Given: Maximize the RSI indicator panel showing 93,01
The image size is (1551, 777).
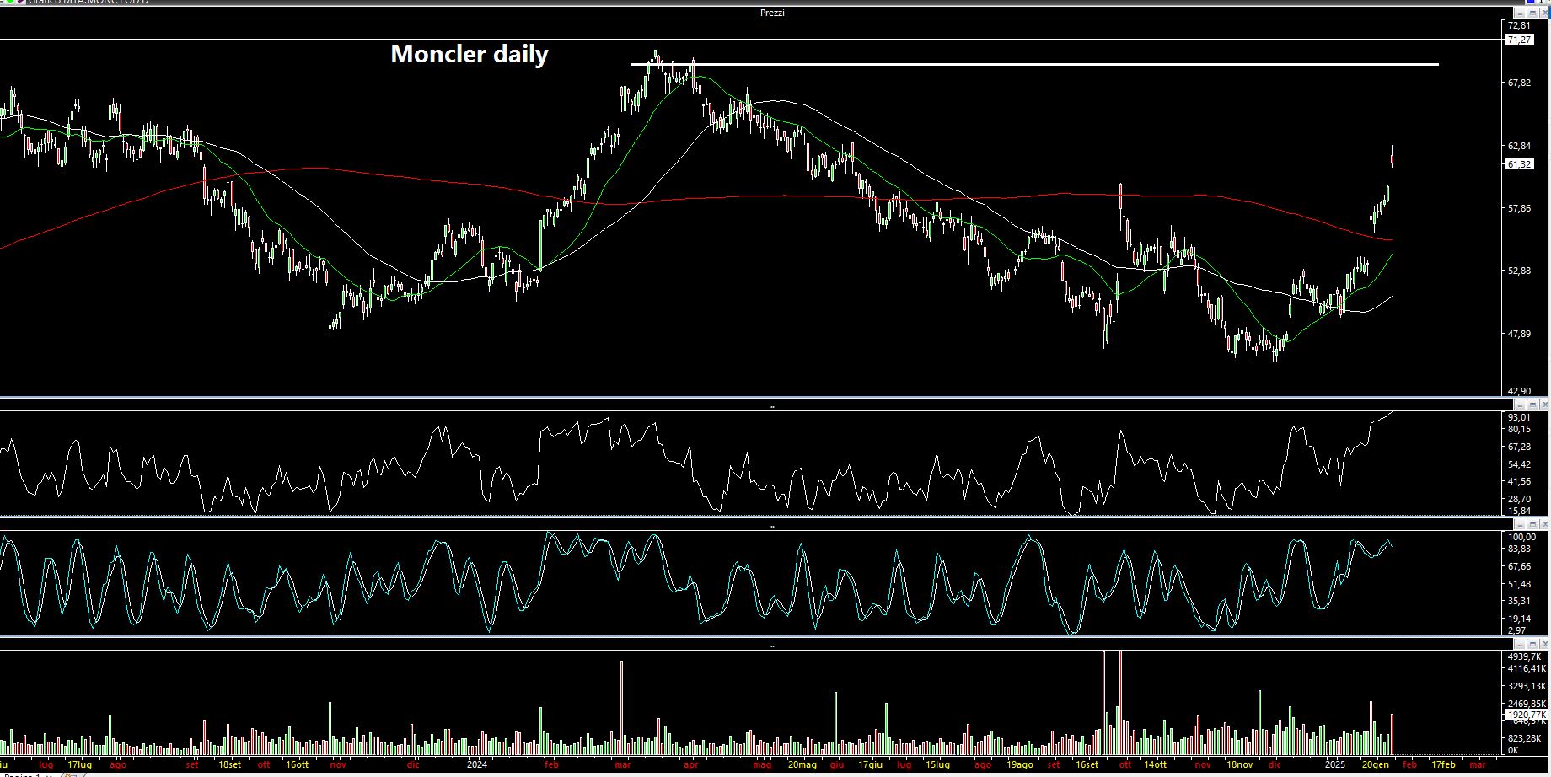Looking at the screenshot, I should click(1532, 405).
